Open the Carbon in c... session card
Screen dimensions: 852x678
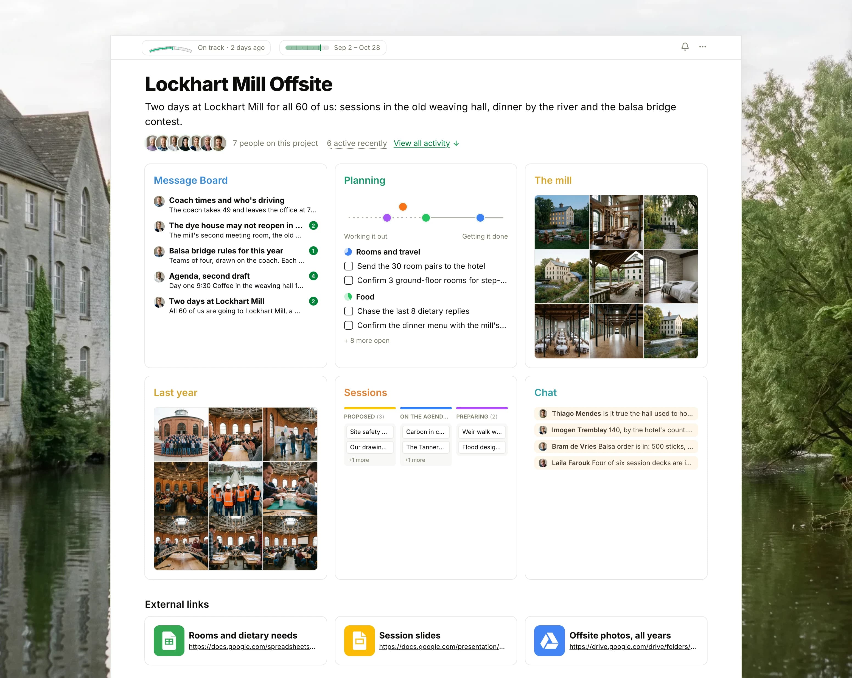[426, 432]
